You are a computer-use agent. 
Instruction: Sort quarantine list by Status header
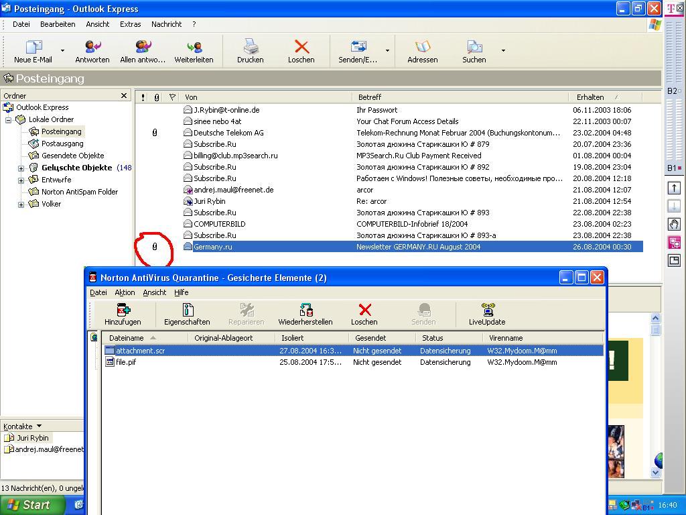(x=449, y=338)
